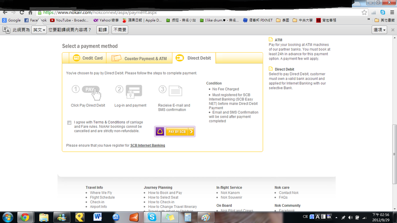Select the Direct Debit tab
397x223 pixels.
click(194, 58)
